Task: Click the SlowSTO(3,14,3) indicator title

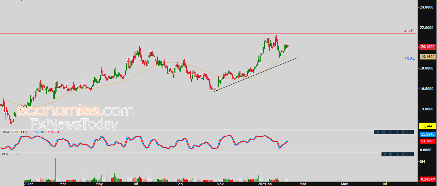Action: 15,132
